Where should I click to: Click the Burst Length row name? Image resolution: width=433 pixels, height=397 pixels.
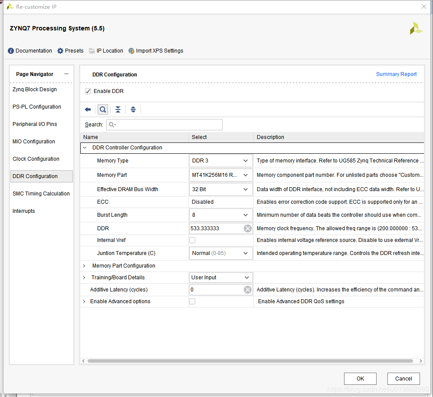[x=112, y=215]
